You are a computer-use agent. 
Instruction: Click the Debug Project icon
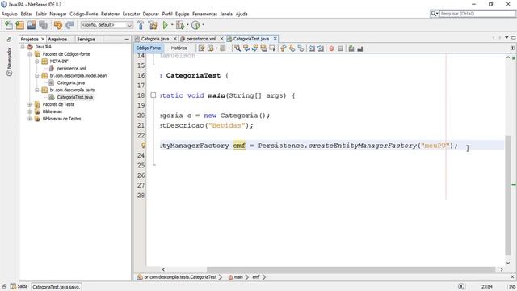pos(180,25)
